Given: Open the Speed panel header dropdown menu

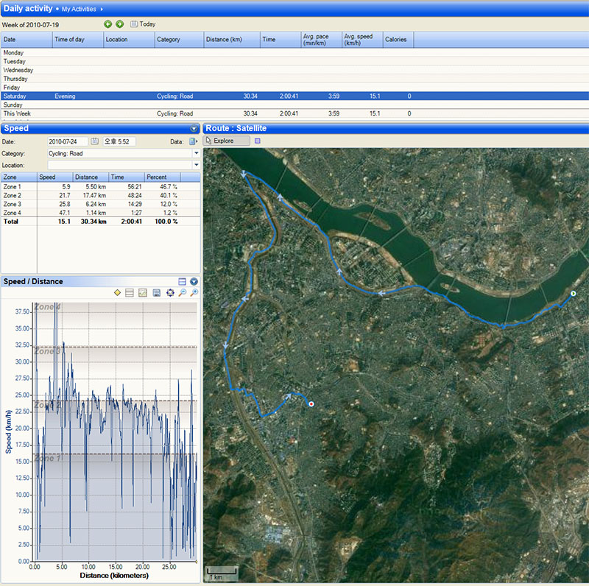Looking at the screenshot, I should 194,128.
